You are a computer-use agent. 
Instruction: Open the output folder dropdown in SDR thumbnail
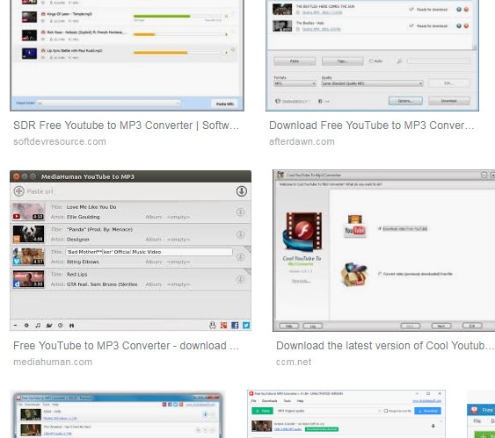(109, 104)
